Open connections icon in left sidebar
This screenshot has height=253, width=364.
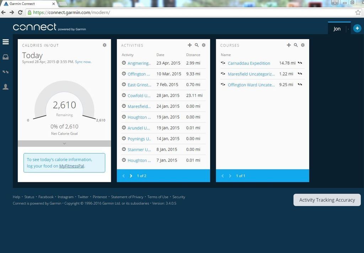[6, 72]
